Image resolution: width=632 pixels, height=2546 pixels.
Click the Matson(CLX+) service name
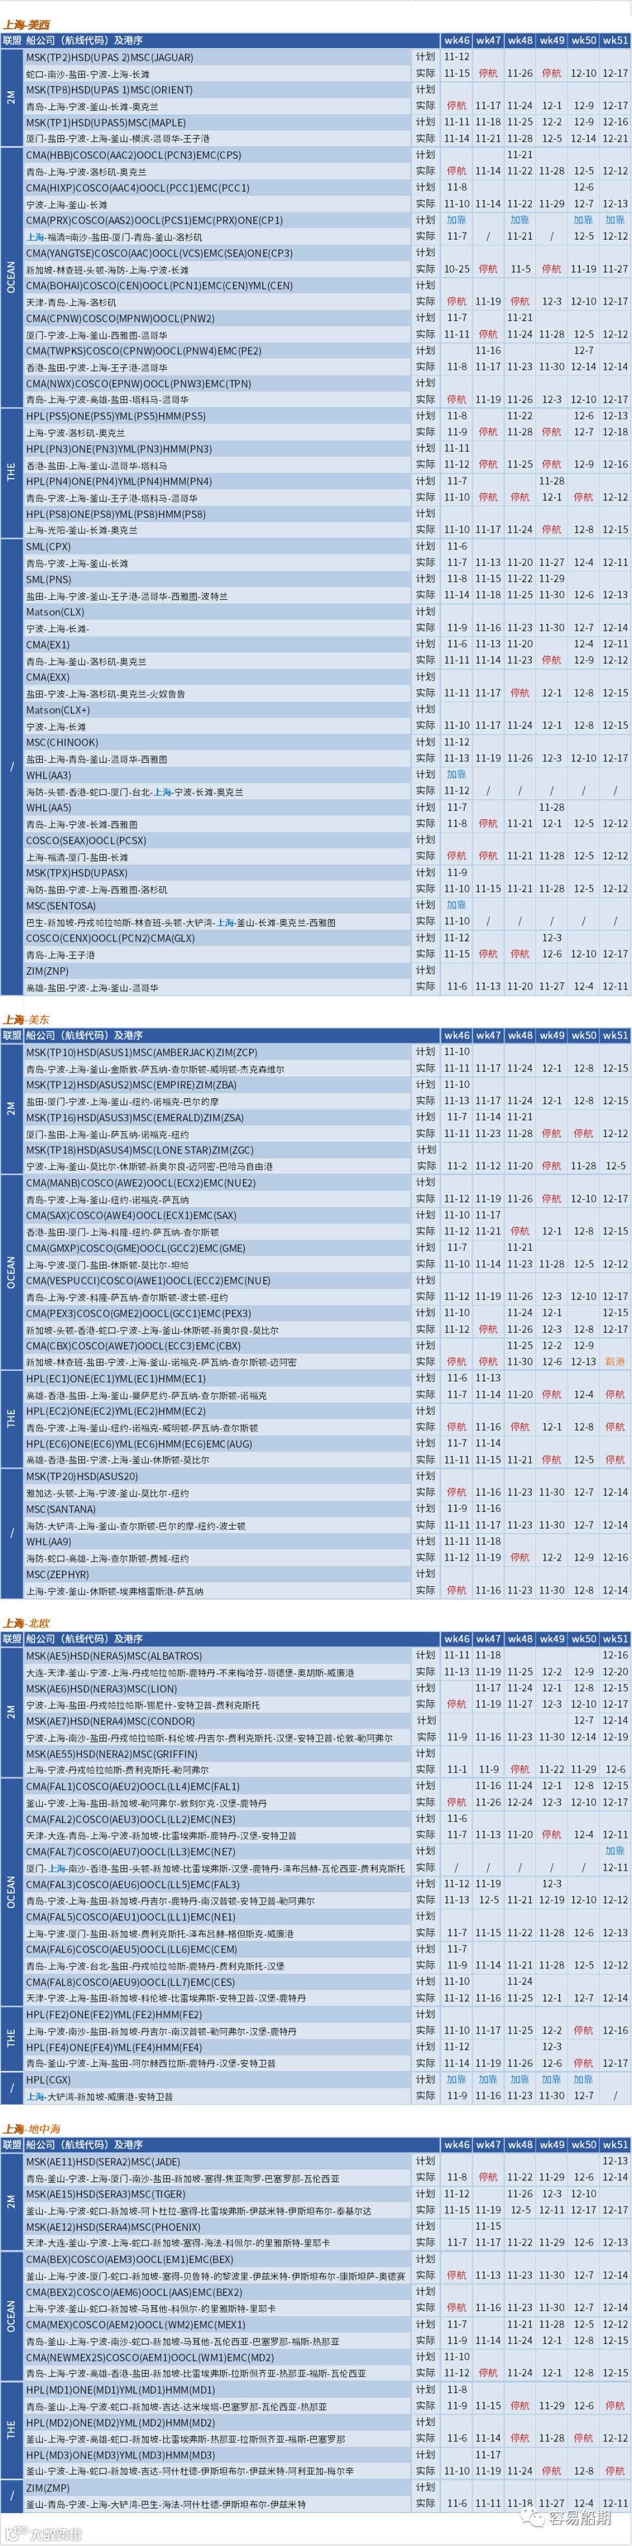pos(57,709)
